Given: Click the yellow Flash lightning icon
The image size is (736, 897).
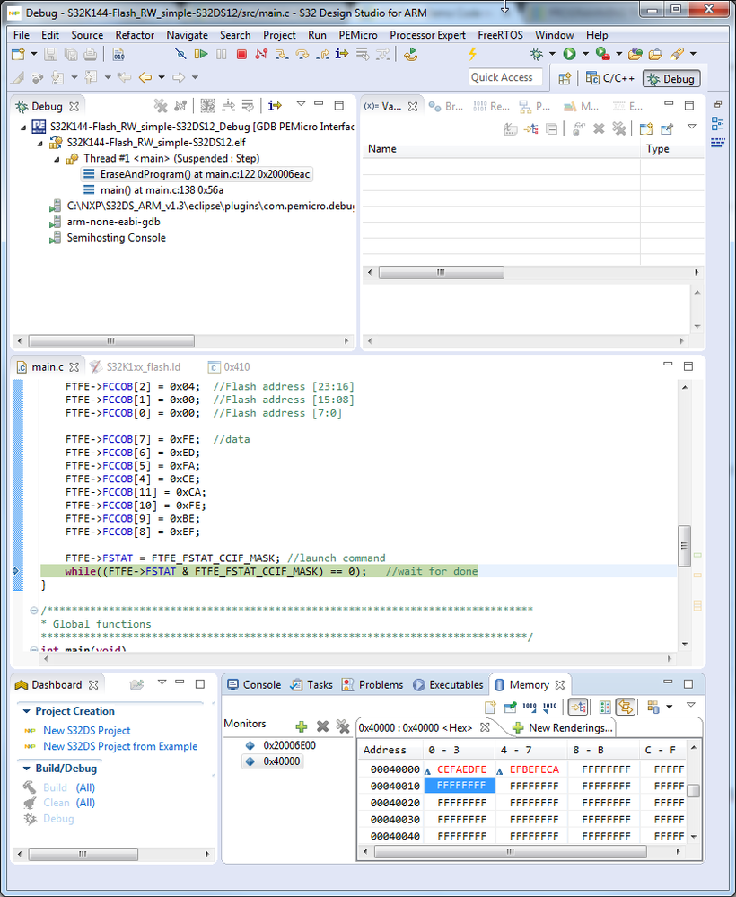Looking at the screenshot, I should point(472,54).
